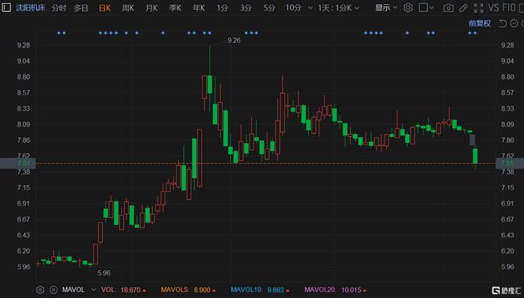Click the zoom out minus icon

pyautogui.click(x=514, y=23)
